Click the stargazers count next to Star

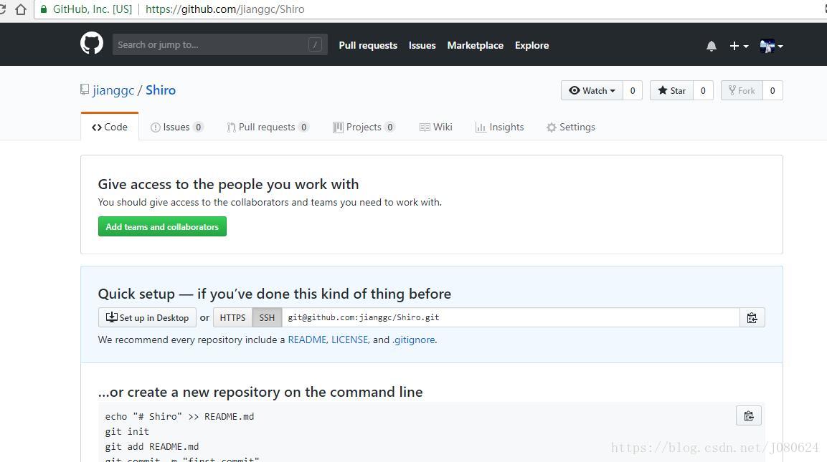coord(703,90)
